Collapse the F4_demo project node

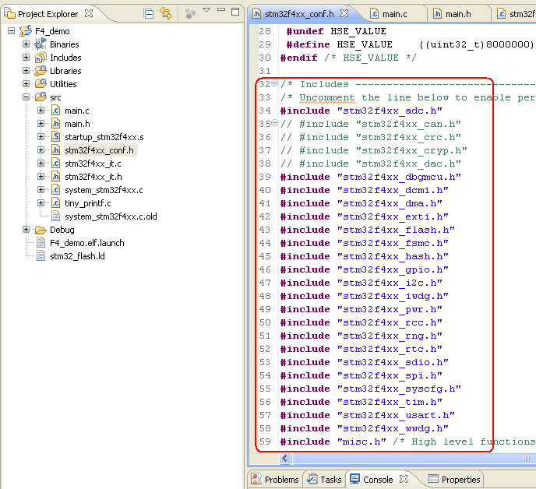(11, 31)
